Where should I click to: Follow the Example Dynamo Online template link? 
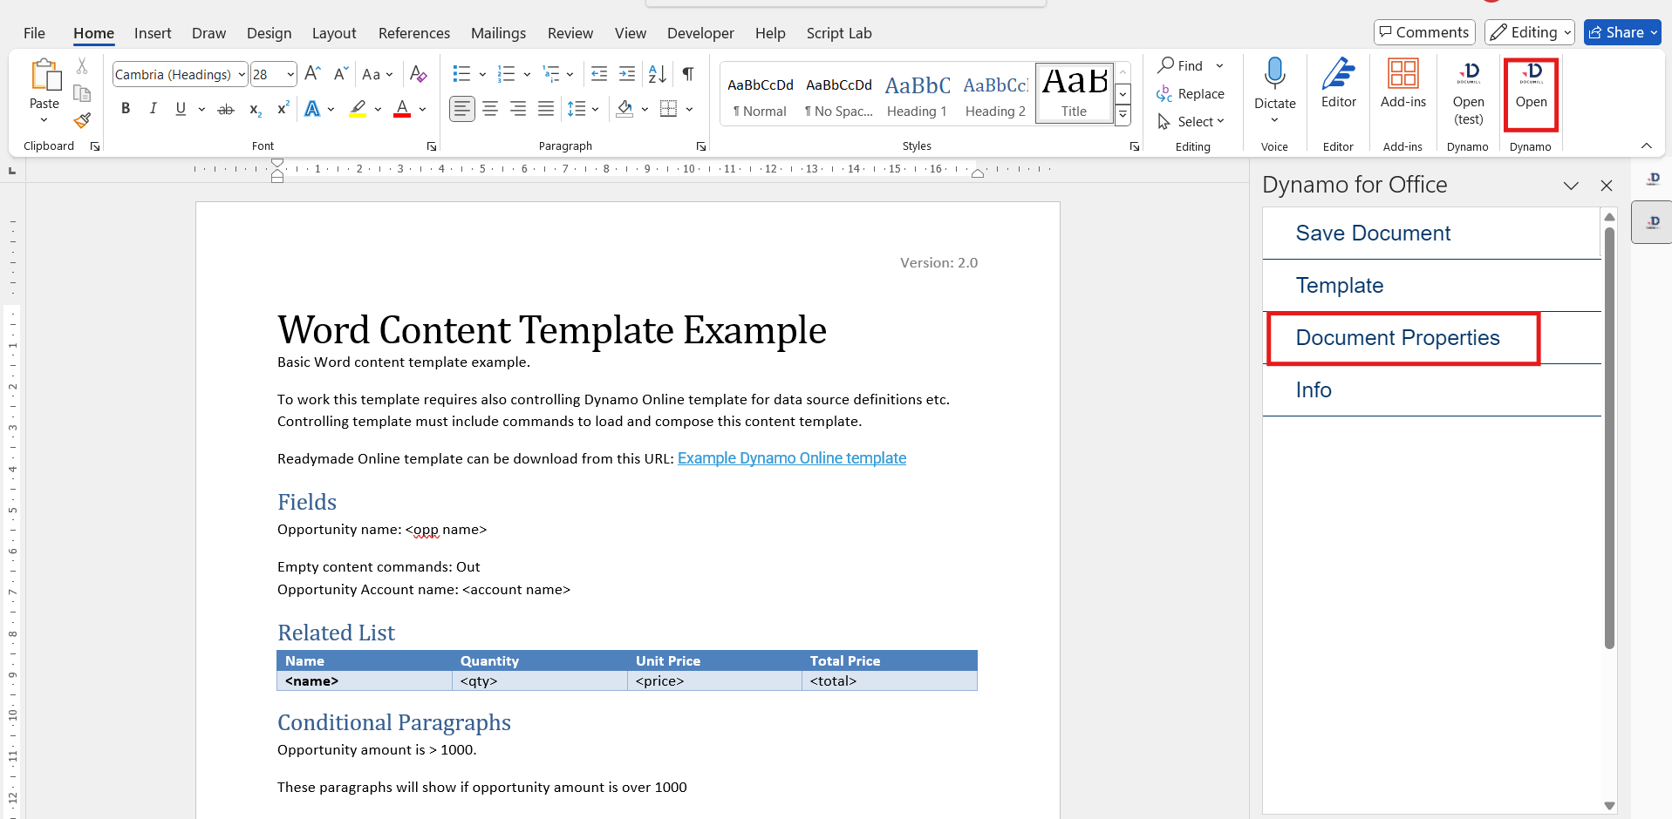(791, 458)
